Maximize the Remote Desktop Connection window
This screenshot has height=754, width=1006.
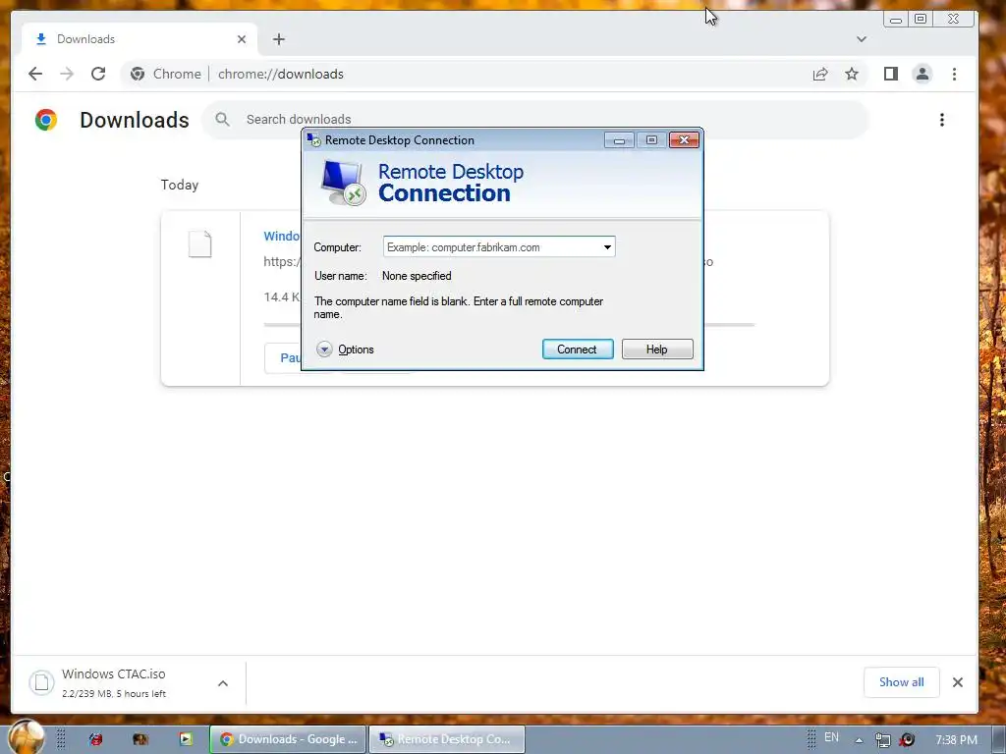coord(651,140)
